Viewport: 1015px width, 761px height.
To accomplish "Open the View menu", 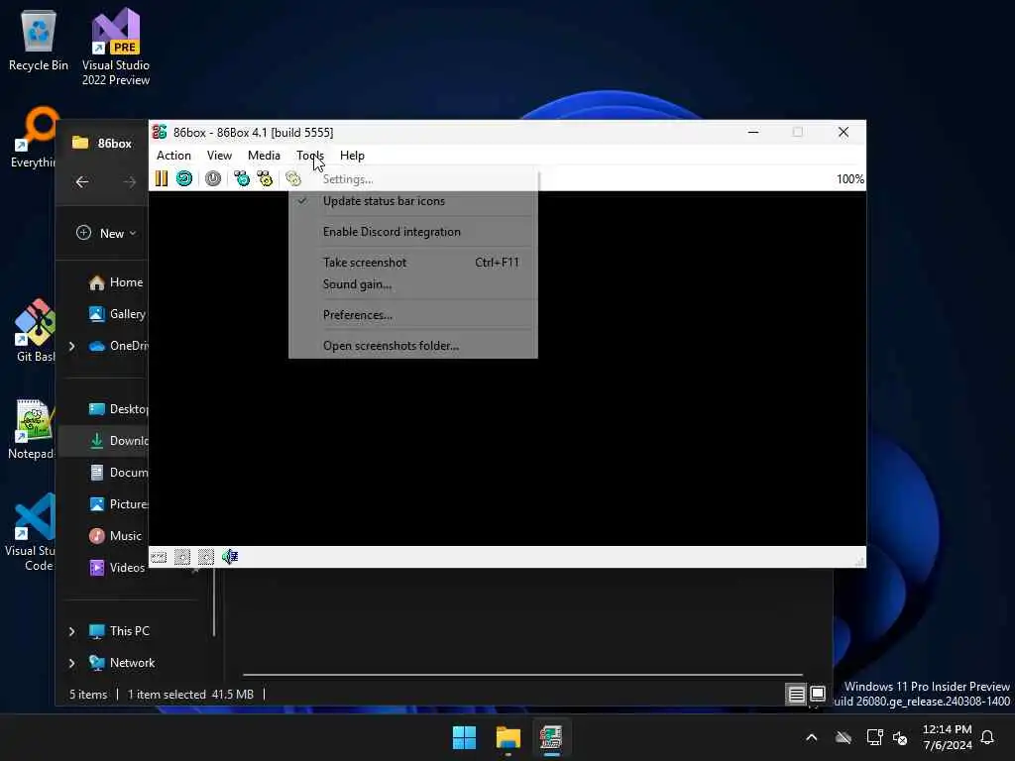I will (x=219, y=156).
